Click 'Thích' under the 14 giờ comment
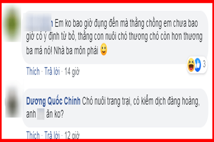 tap(33, 71)
